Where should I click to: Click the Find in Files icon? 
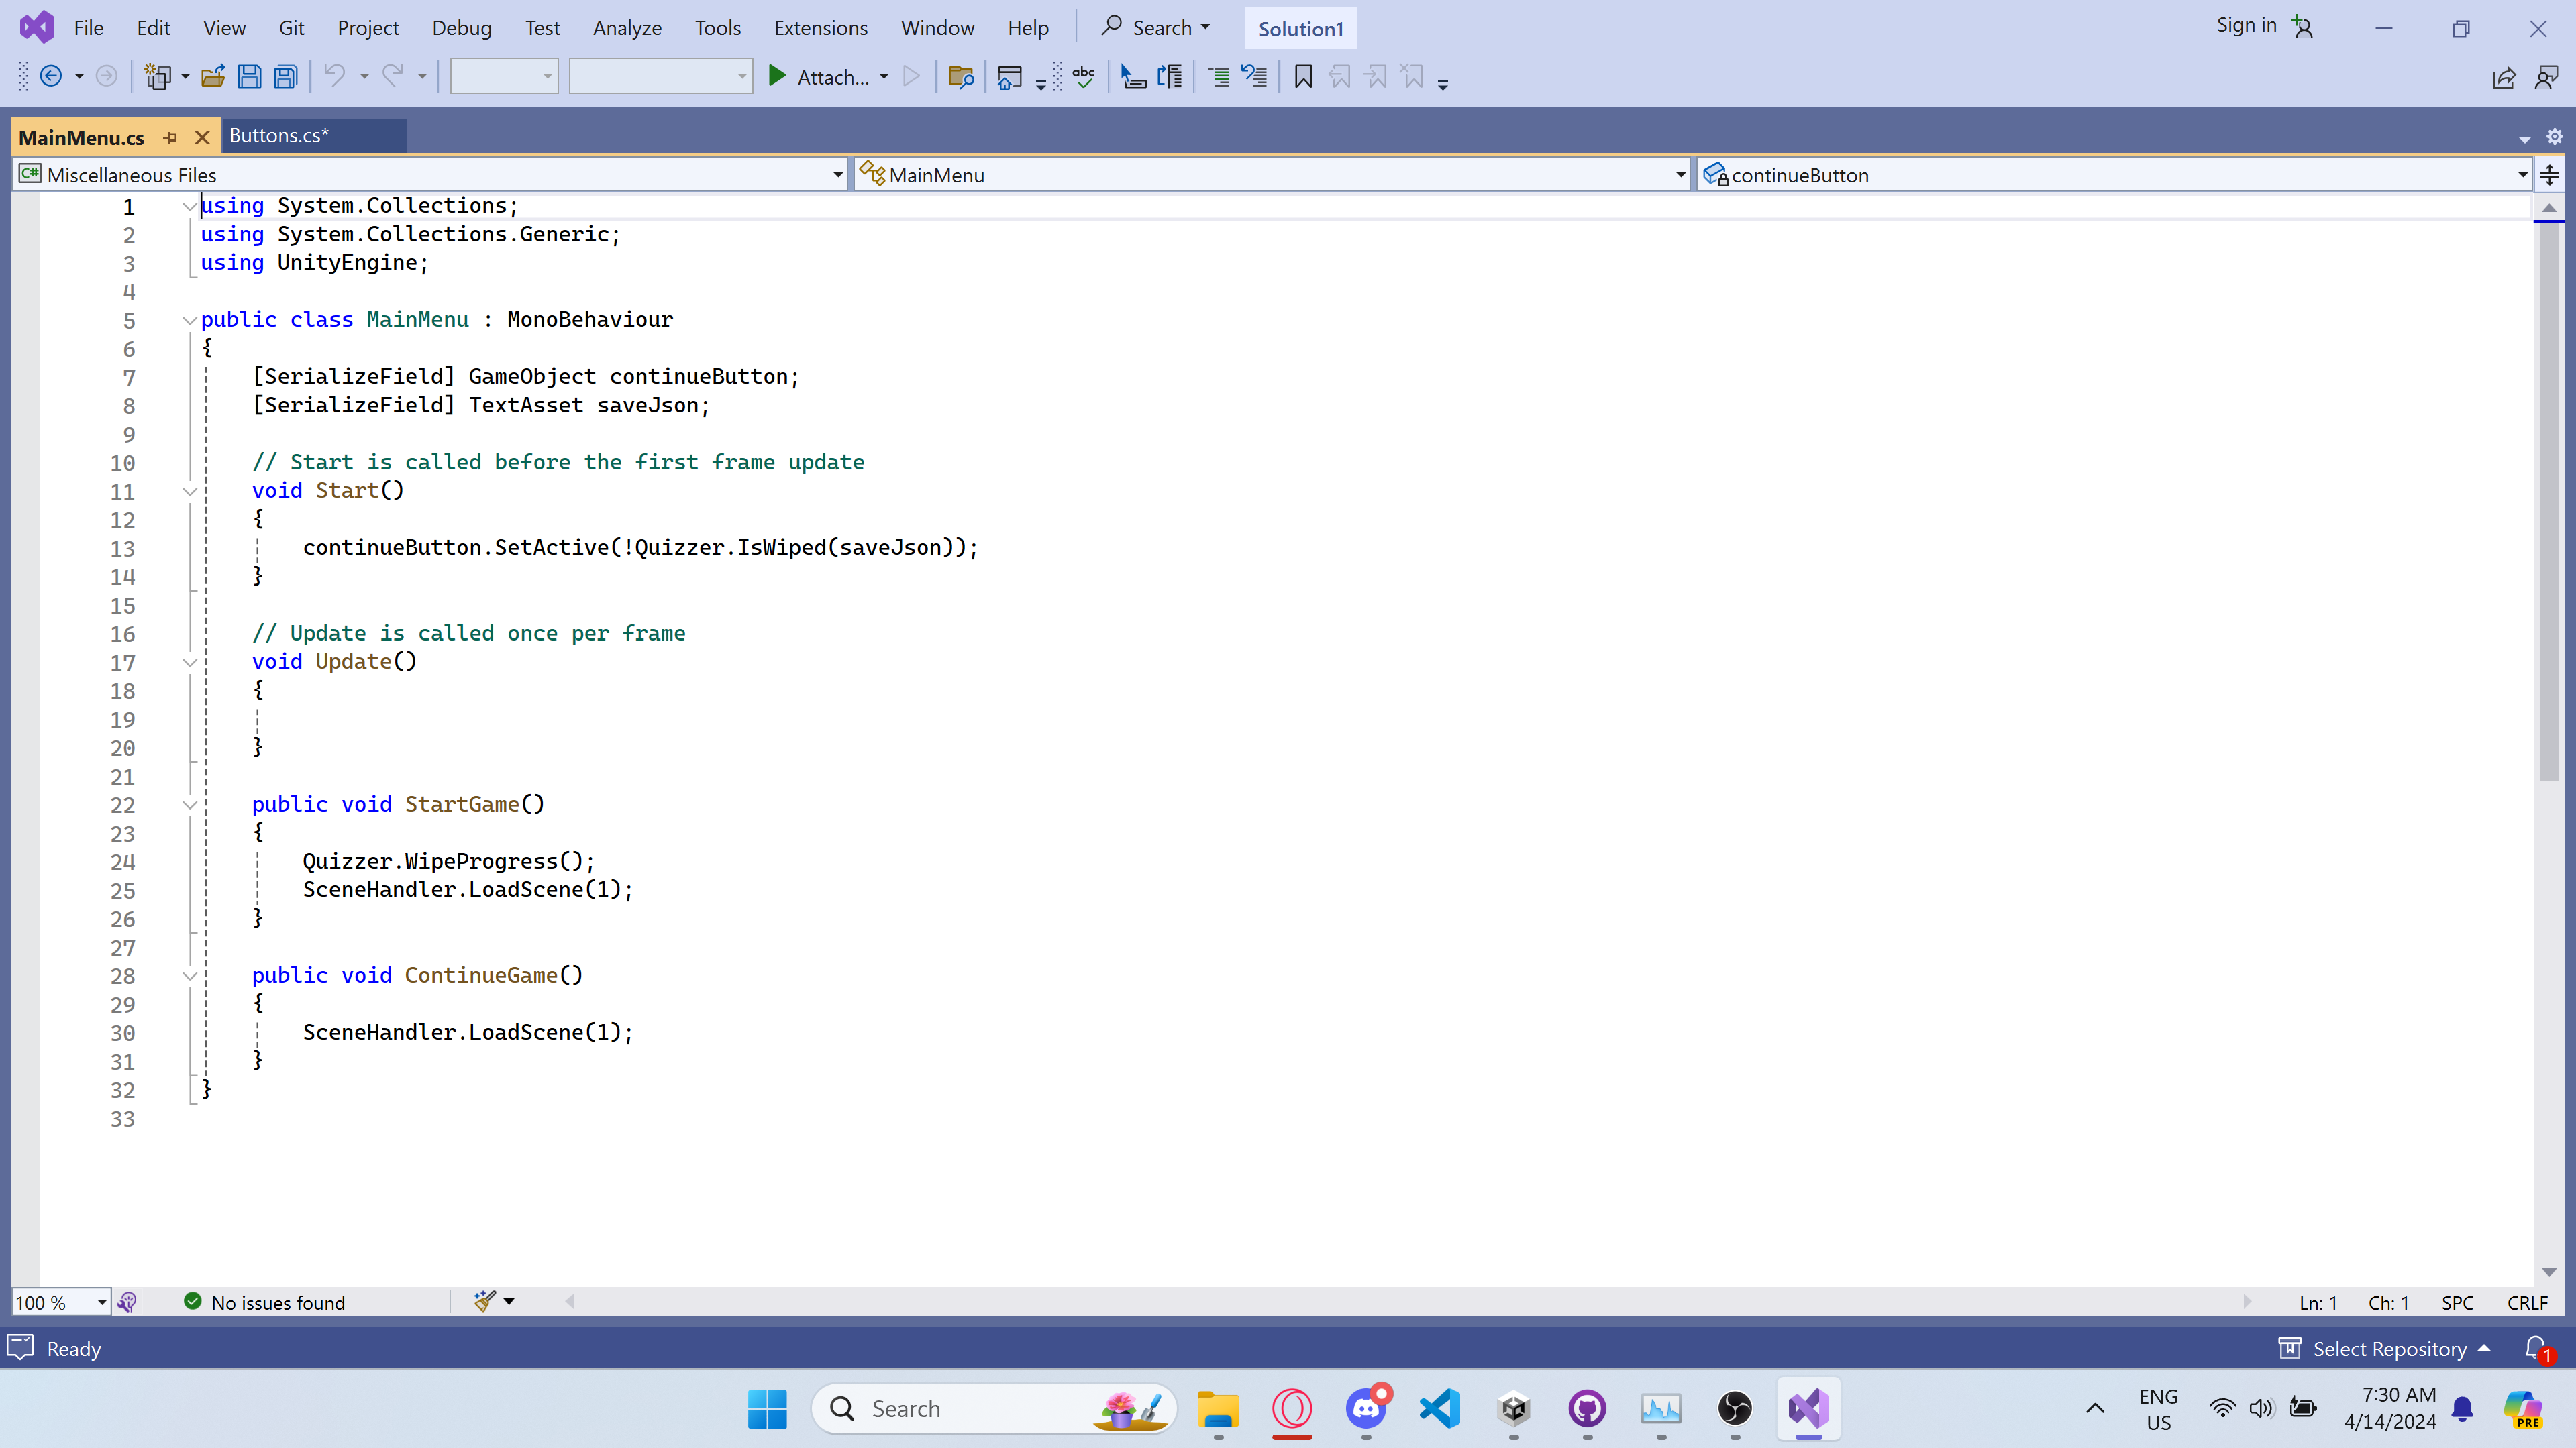(x=960, y=77)
